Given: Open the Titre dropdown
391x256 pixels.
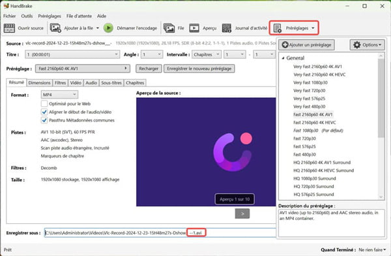Looking at the screenshot, I should point(72,54).
